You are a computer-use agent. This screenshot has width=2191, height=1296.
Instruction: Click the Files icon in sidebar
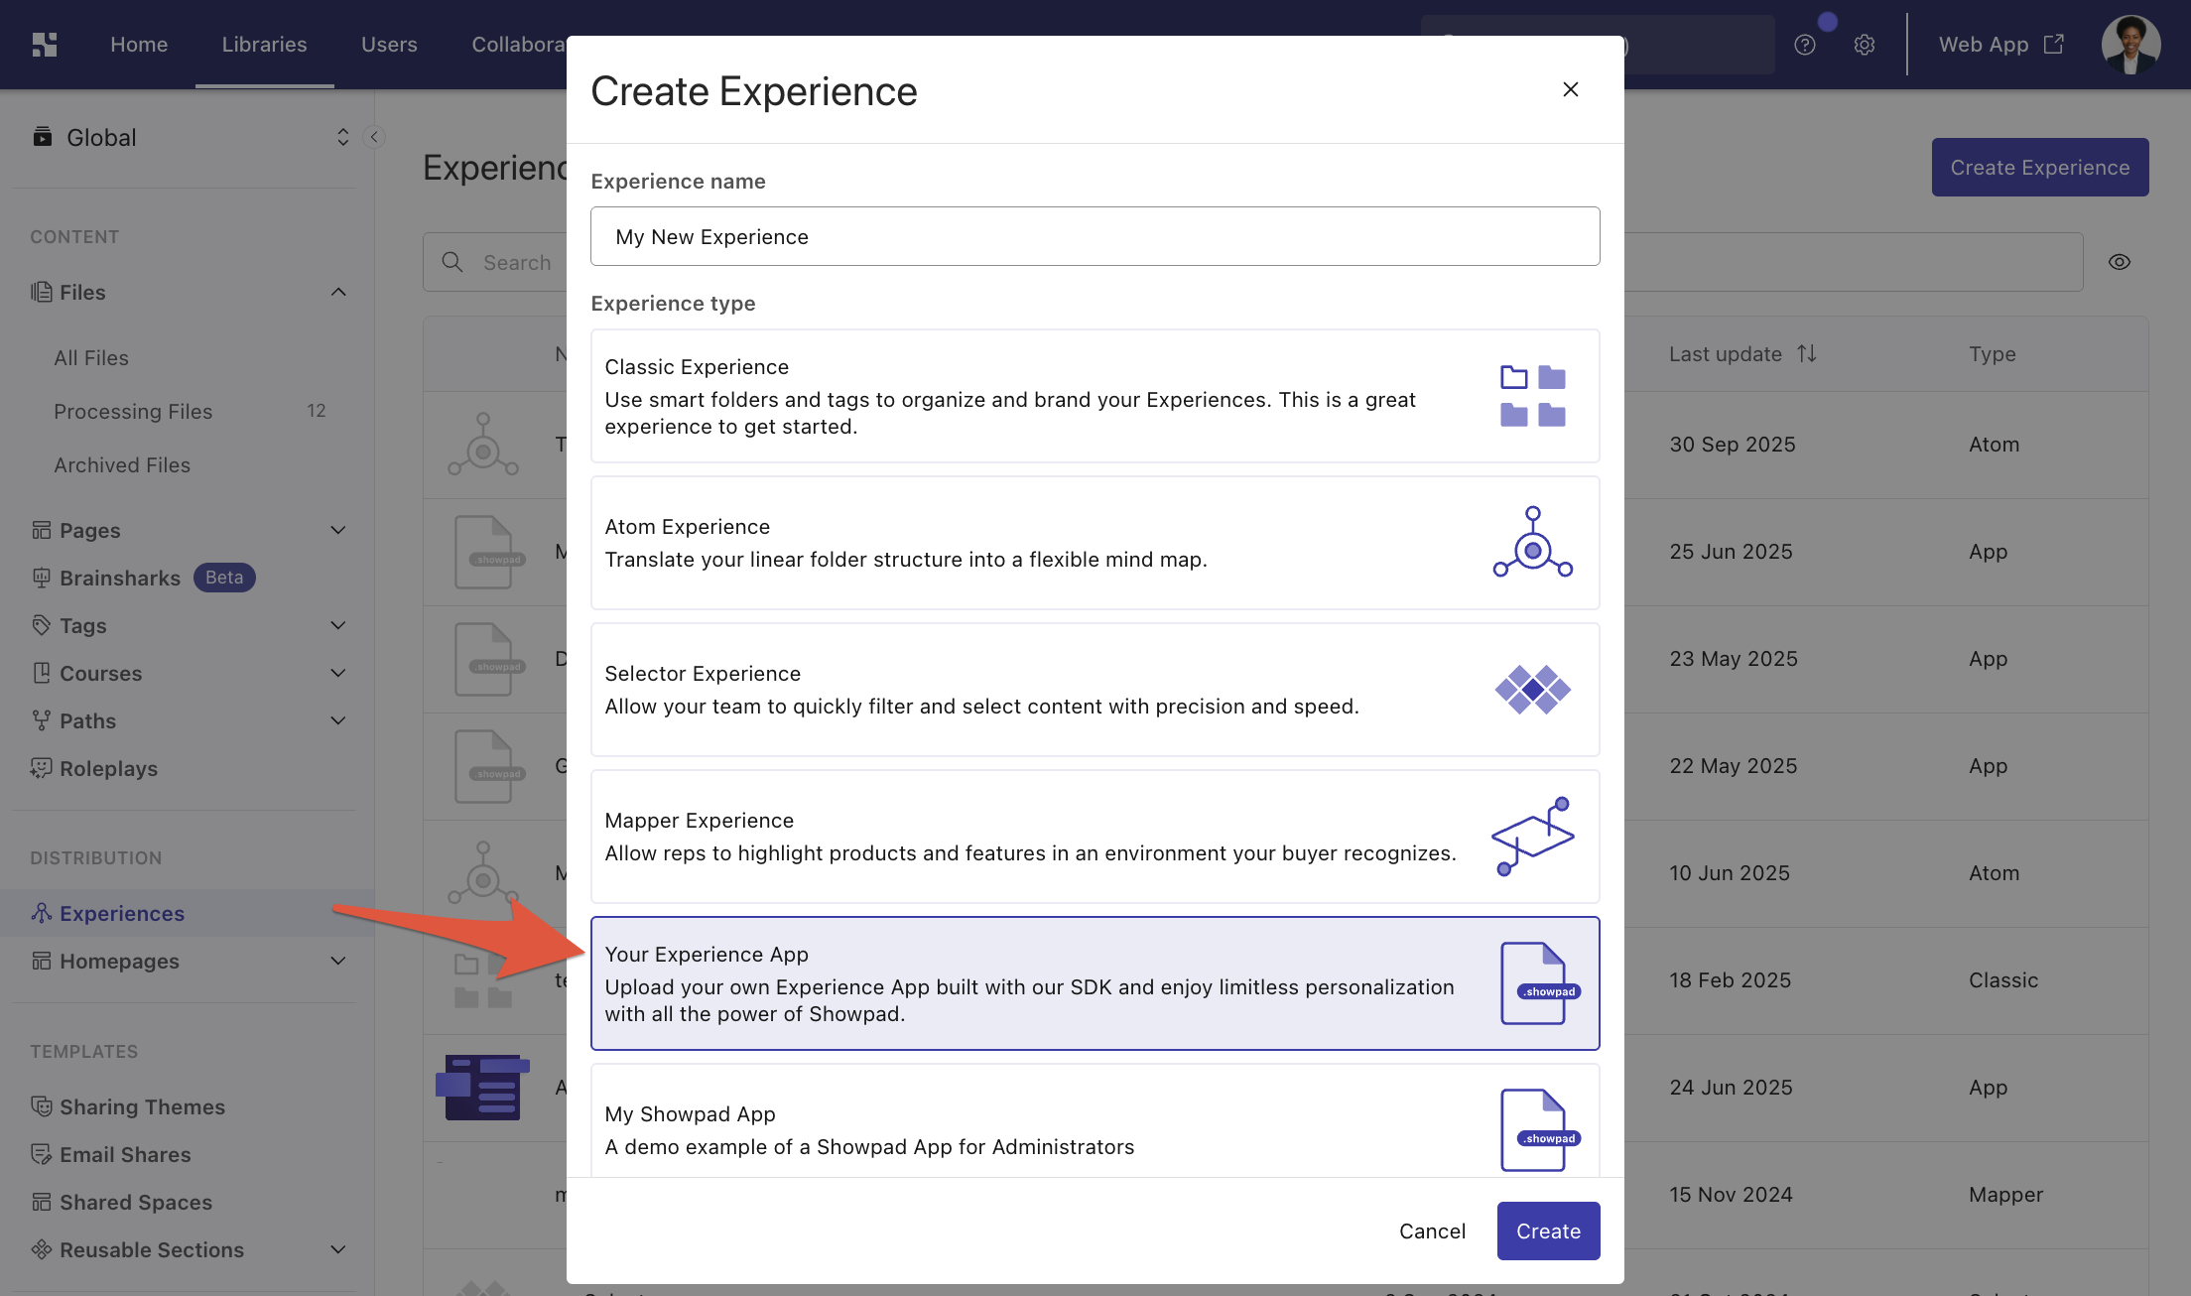(x=41, y=292)
